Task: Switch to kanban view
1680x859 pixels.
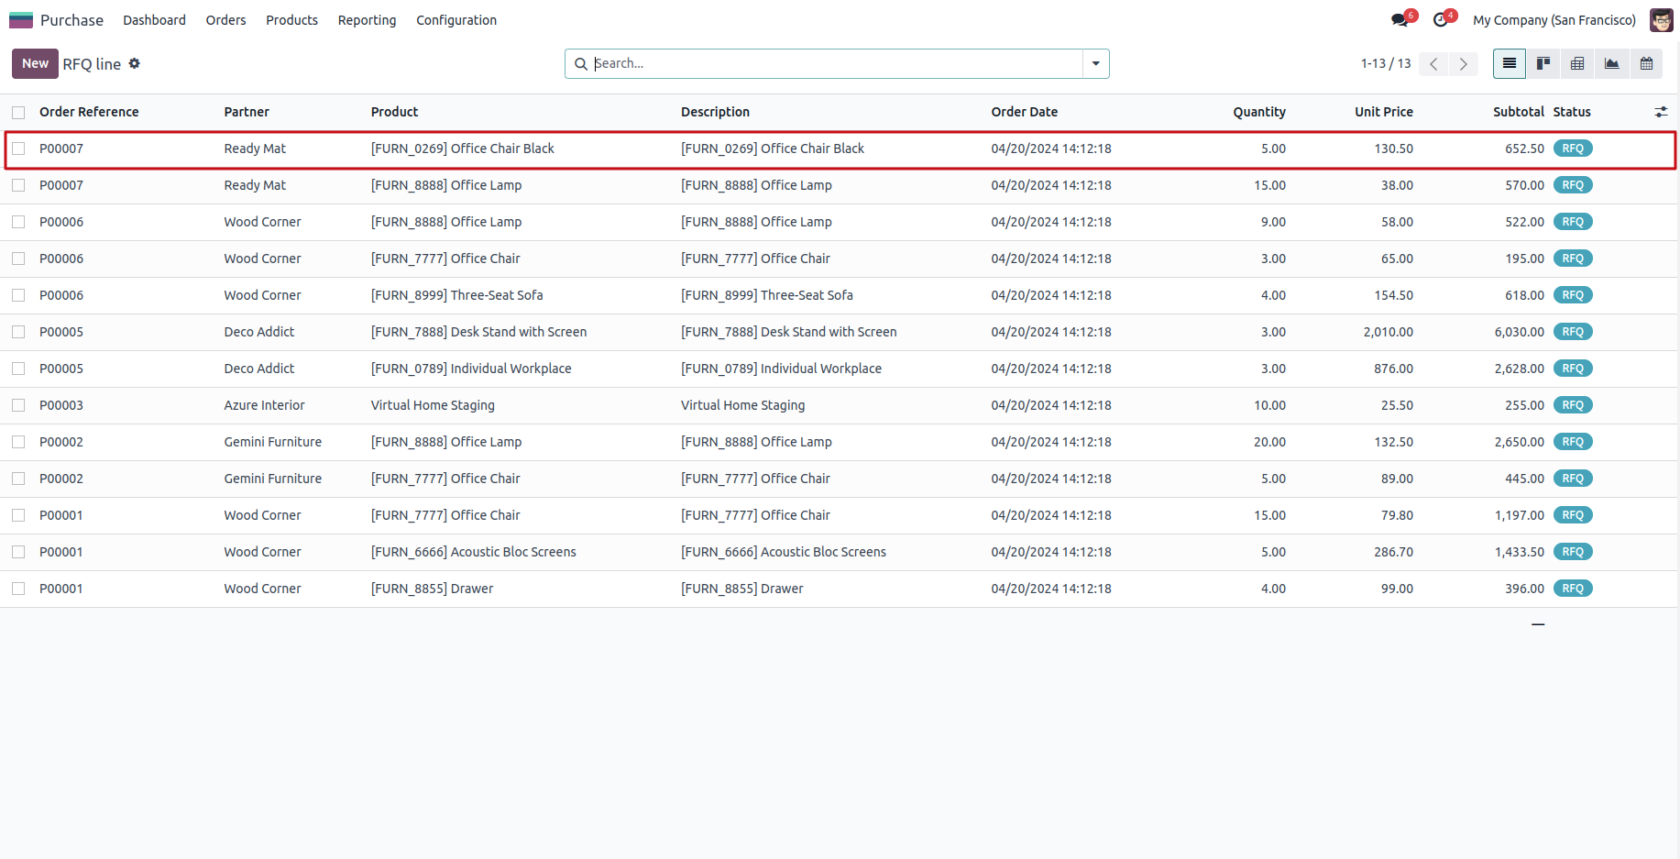Action: click(x=1543, y=63)
